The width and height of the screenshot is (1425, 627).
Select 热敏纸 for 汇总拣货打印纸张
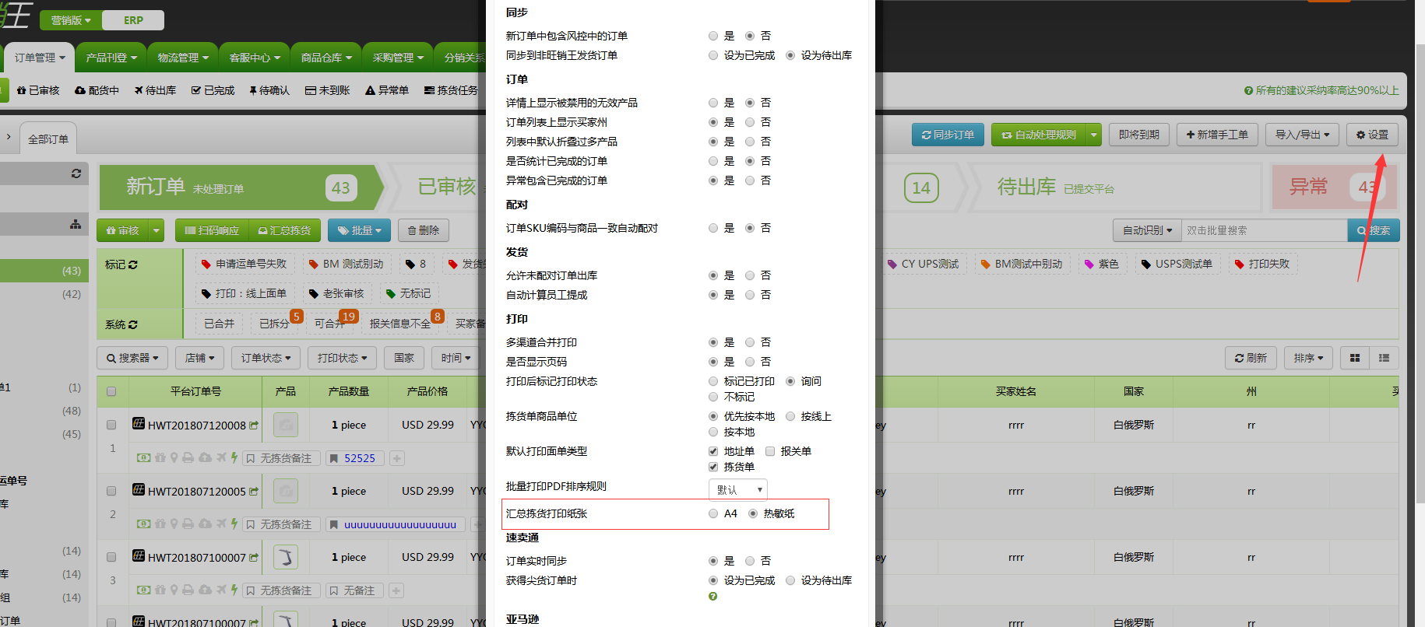click(753, 513)
